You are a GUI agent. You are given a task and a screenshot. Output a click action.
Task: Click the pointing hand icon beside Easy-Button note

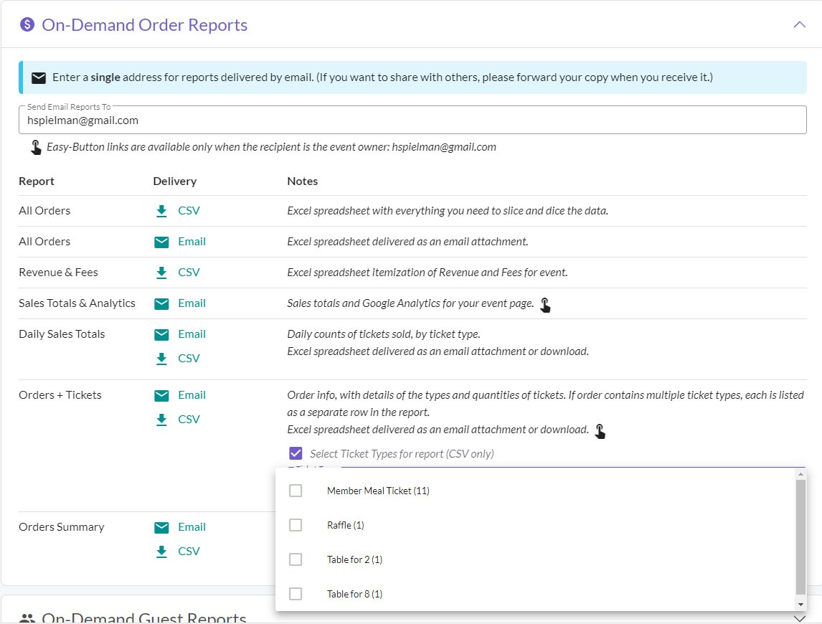point(36,147)
